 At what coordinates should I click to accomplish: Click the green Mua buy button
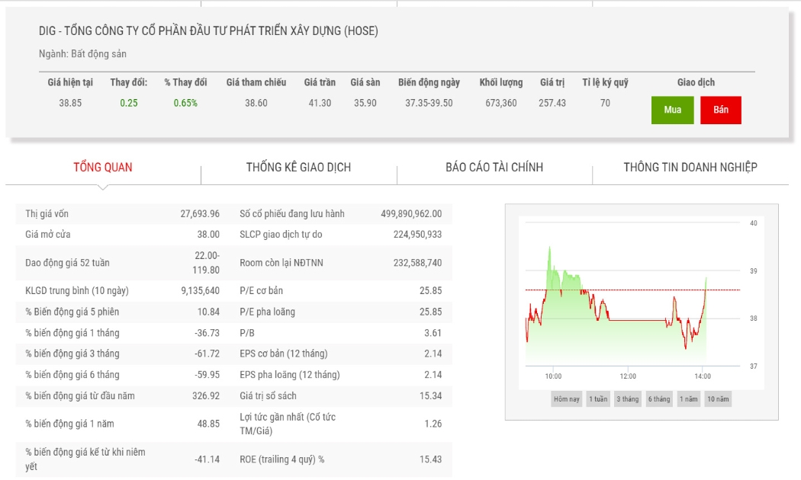pos(672,110)
